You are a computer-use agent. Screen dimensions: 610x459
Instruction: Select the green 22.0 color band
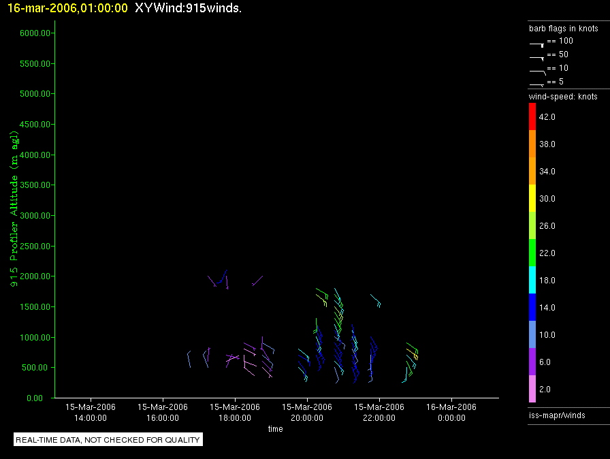click(x=532, y=253)
